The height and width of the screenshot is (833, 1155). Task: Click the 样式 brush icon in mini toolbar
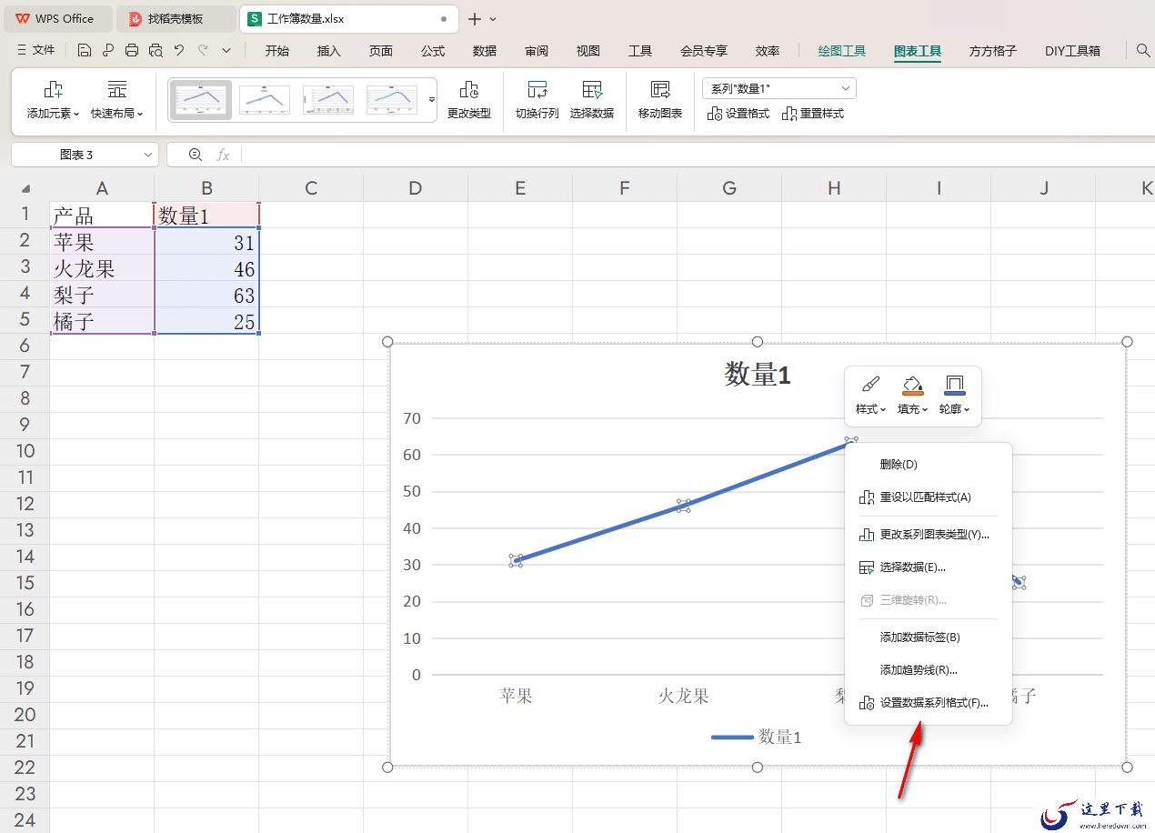click(x=870, y=386)
